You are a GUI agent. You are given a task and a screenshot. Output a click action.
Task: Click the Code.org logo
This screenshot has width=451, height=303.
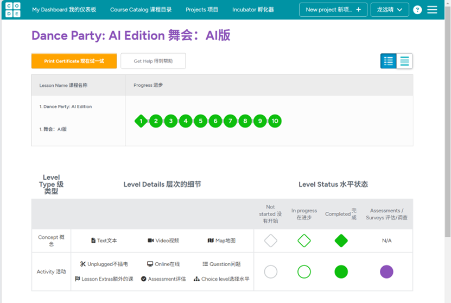pyautogui.click(x=13, y=10)
